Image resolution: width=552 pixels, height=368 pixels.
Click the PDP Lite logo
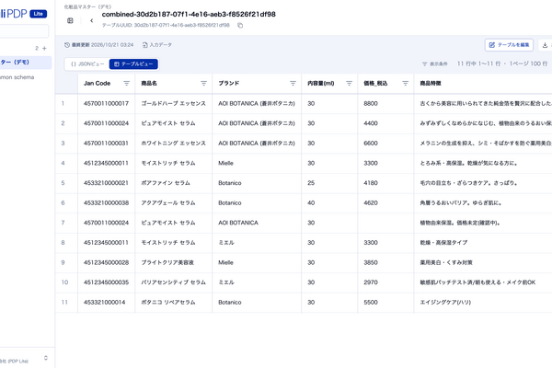[x=23, y=14]
